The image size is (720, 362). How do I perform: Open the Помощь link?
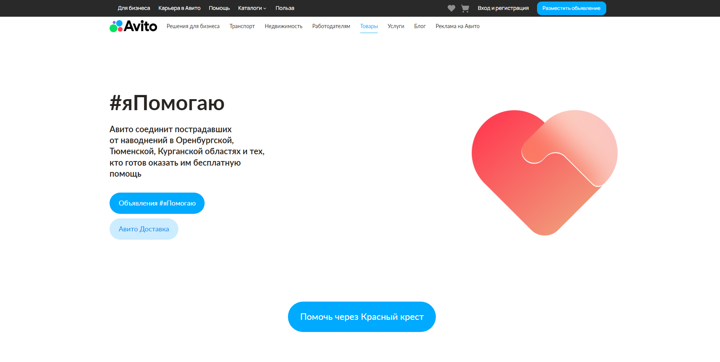coord(219,8)
